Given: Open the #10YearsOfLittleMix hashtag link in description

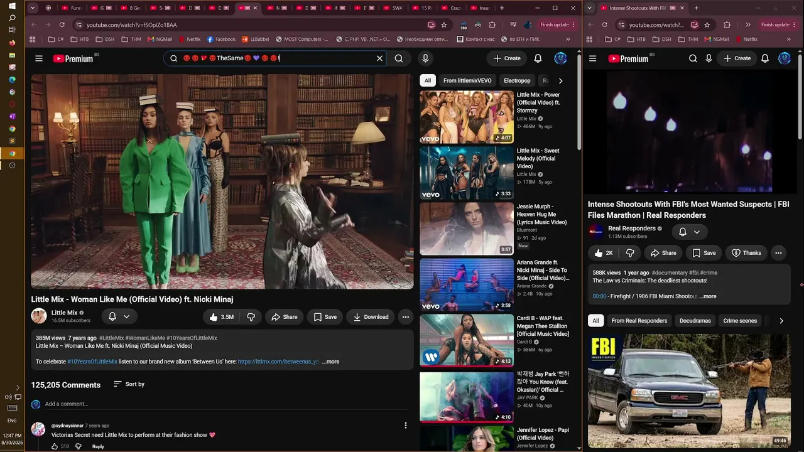Looking at the screenshot, I should pyautogui.click(x=92, y=362).
